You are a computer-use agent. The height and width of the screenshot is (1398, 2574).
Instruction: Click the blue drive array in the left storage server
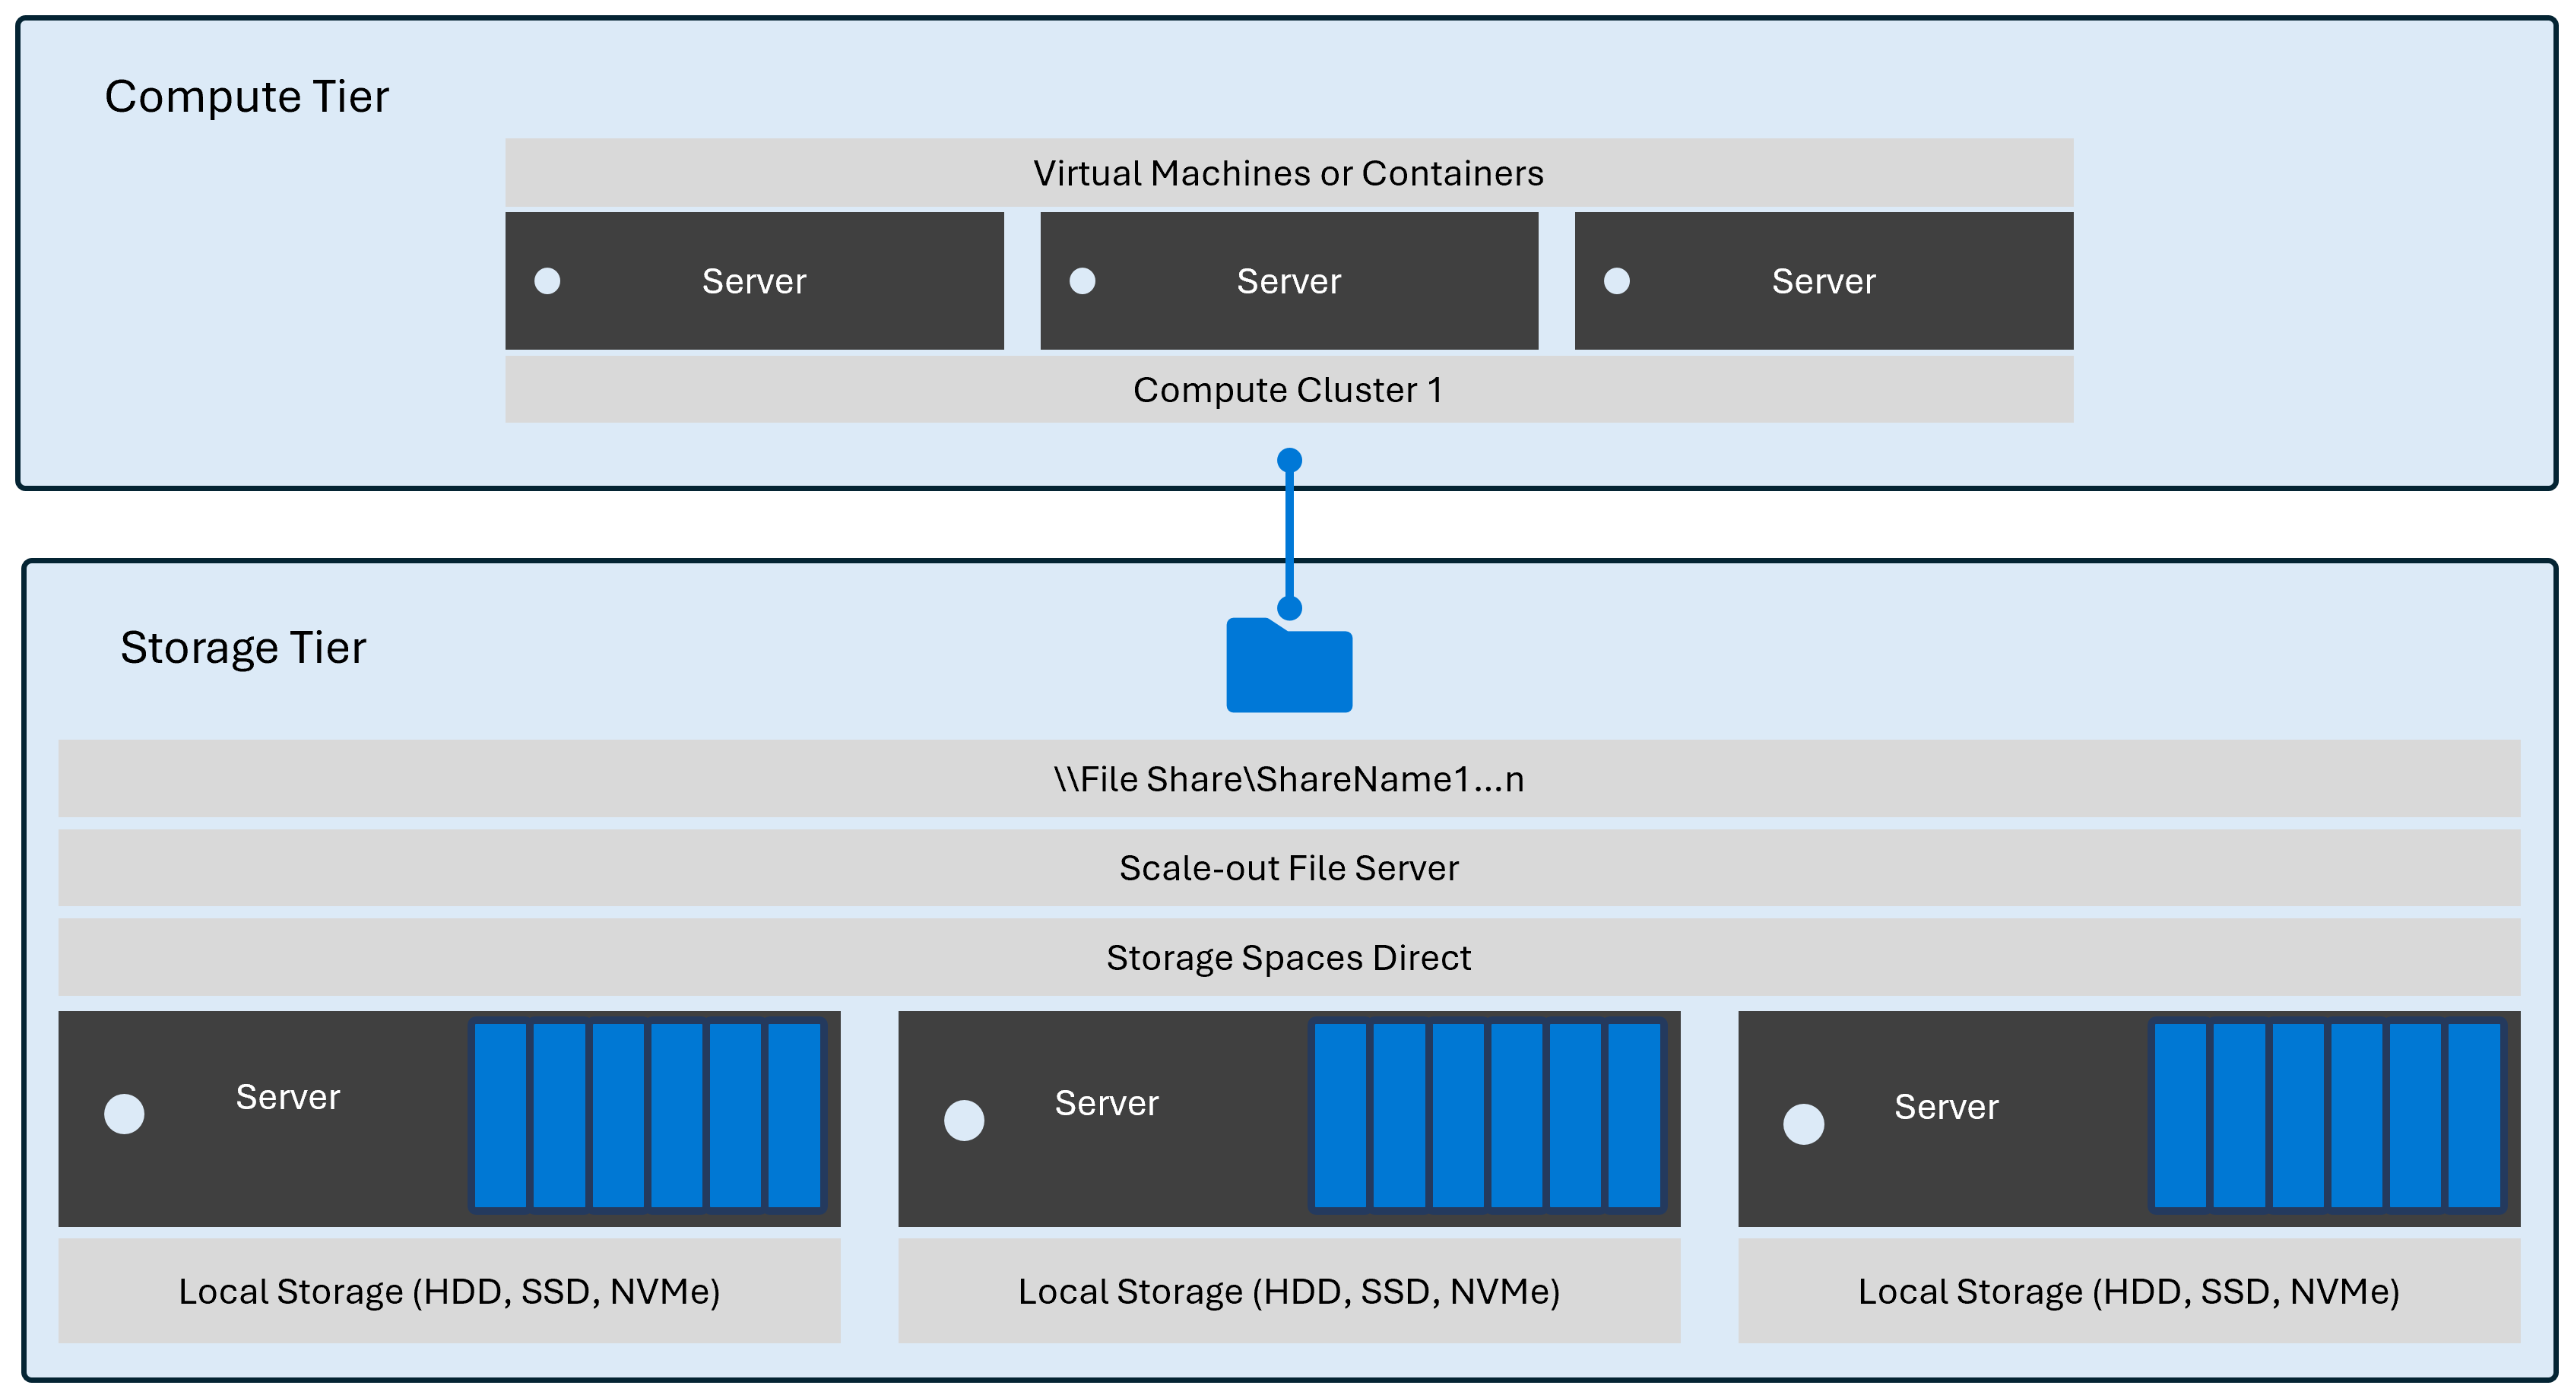(648, 1115)
